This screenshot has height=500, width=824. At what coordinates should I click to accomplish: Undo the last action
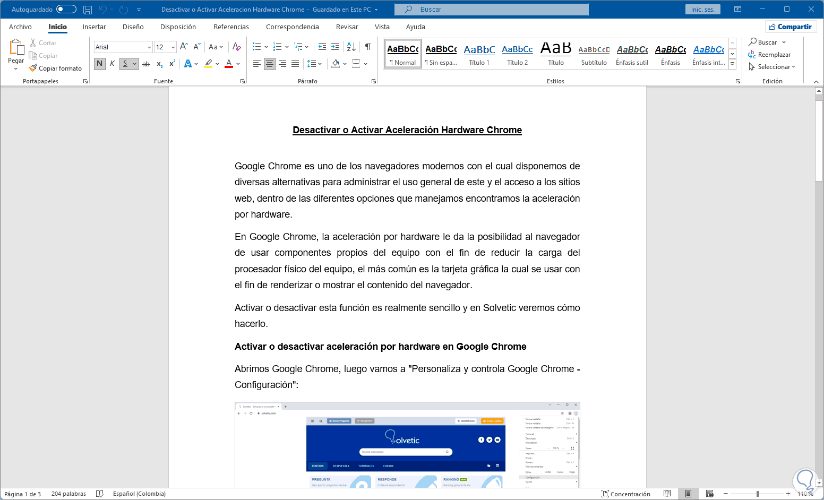point(103,10)
